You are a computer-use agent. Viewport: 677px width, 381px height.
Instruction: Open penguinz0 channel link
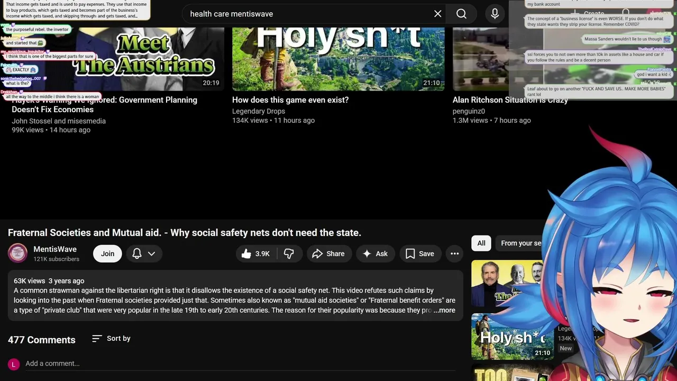click(x=469, y=111)
